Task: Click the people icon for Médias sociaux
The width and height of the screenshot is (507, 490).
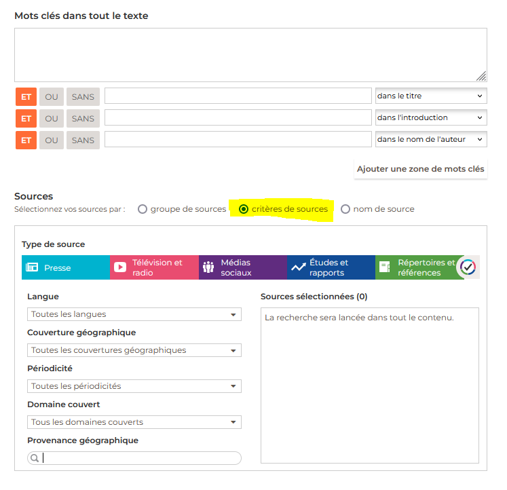Action: [x=208, y=267]
